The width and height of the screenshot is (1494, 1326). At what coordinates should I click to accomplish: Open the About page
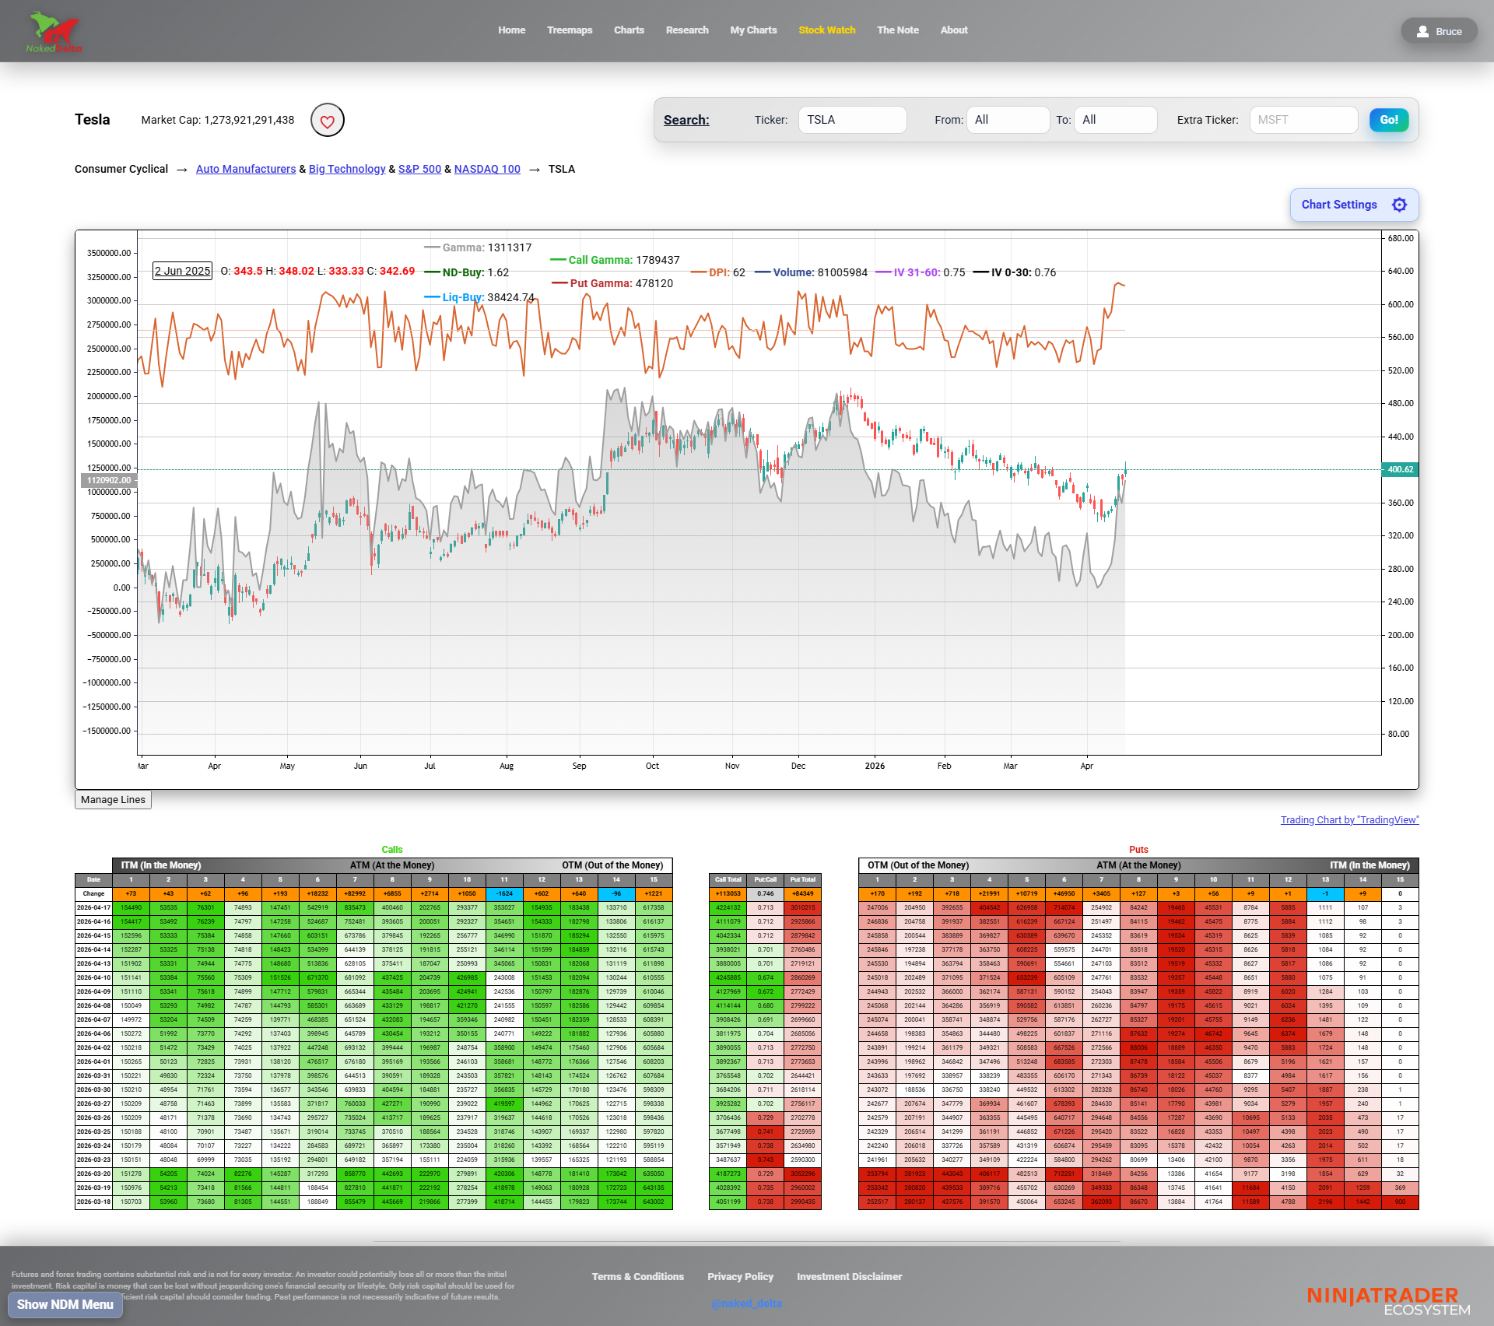click(954, 30)
